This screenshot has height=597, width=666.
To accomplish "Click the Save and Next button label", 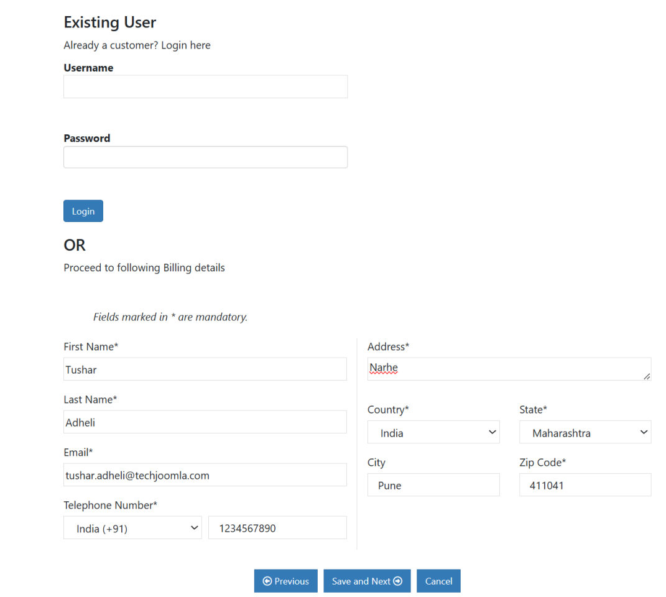I will click(x=361, y=581).
